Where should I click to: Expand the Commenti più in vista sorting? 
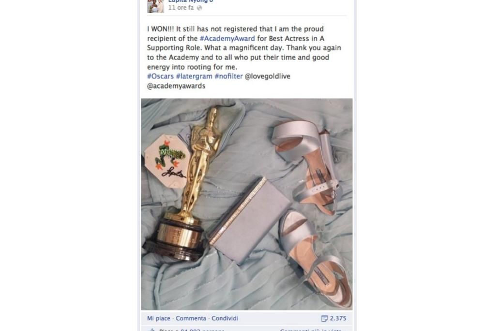tap(310, 330)
